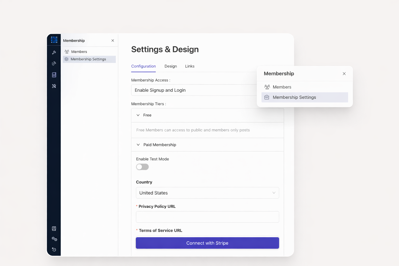
Task: Close the floating Membership popup
Action: point(344,74)
